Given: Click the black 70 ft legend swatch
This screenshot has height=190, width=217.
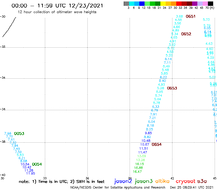Looking at the screenshot, I should 211,4.
